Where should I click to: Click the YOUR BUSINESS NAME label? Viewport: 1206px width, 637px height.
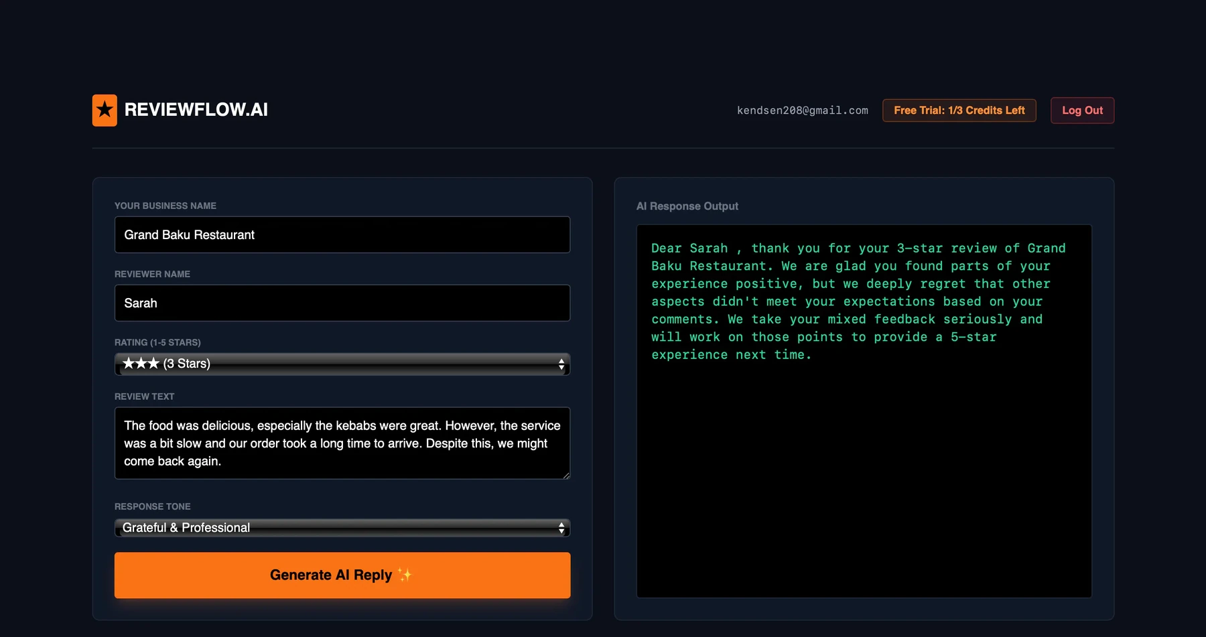point(165,206)
